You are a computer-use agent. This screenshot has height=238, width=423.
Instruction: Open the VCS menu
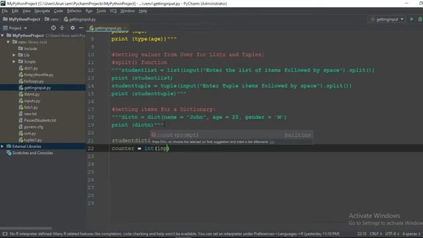pyautogui.click(x=113, y=11)
